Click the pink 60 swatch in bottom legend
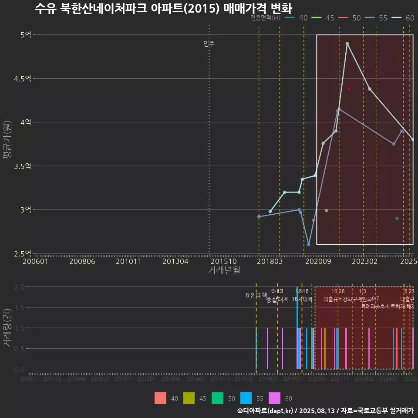 pyautogui.click(x=274, y=398)
